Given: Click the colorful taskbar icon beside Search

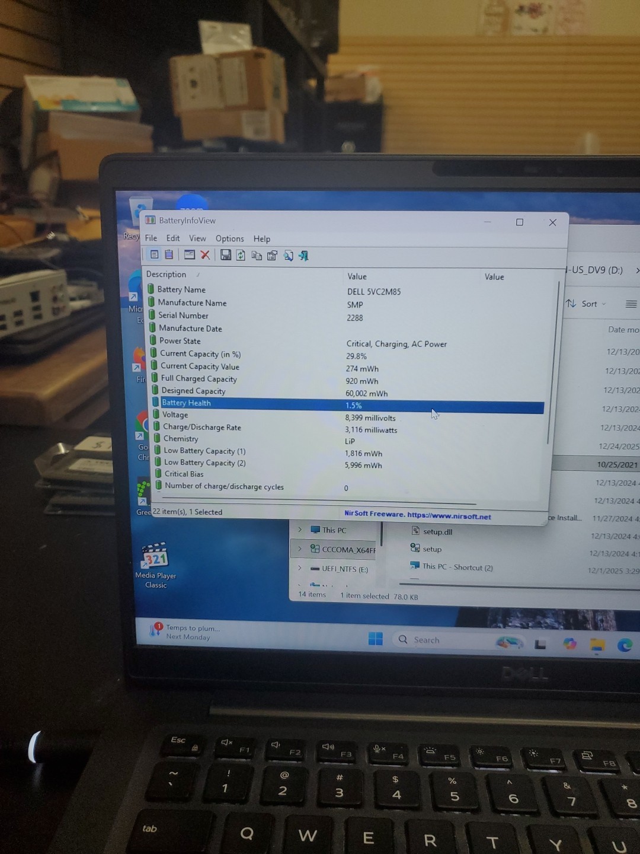Looking at the screenshot, I should click(510, 642).
